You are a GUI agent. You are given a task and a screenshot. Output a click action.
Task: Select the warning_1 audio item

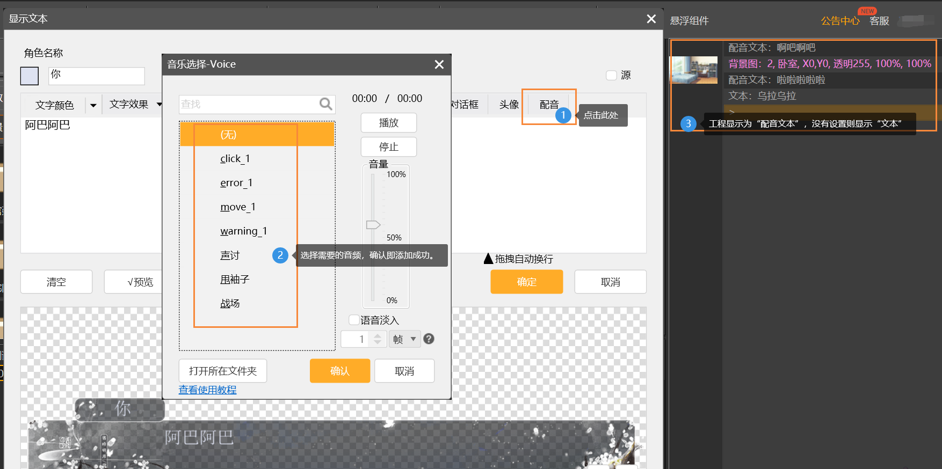(x=243, y=231)
